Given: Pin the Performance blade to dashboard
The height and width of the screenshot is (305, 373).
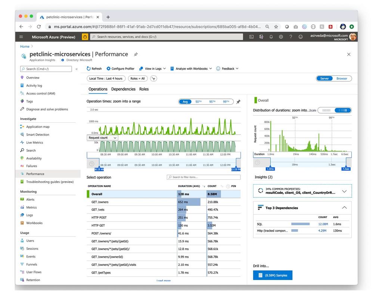Looking at the screenshot, I should [x=136, y=54].
